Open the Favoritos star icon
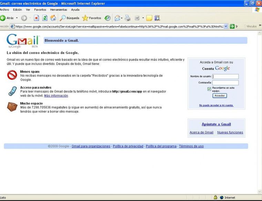Image resolution: width=262 pixels, height=201 pixels. tap(85, 18)
